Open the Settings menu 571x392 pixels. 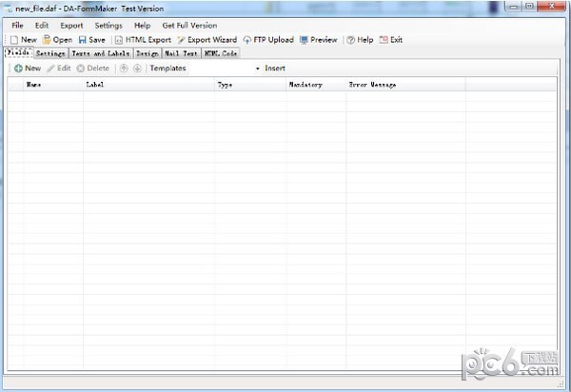coord(108,26)
